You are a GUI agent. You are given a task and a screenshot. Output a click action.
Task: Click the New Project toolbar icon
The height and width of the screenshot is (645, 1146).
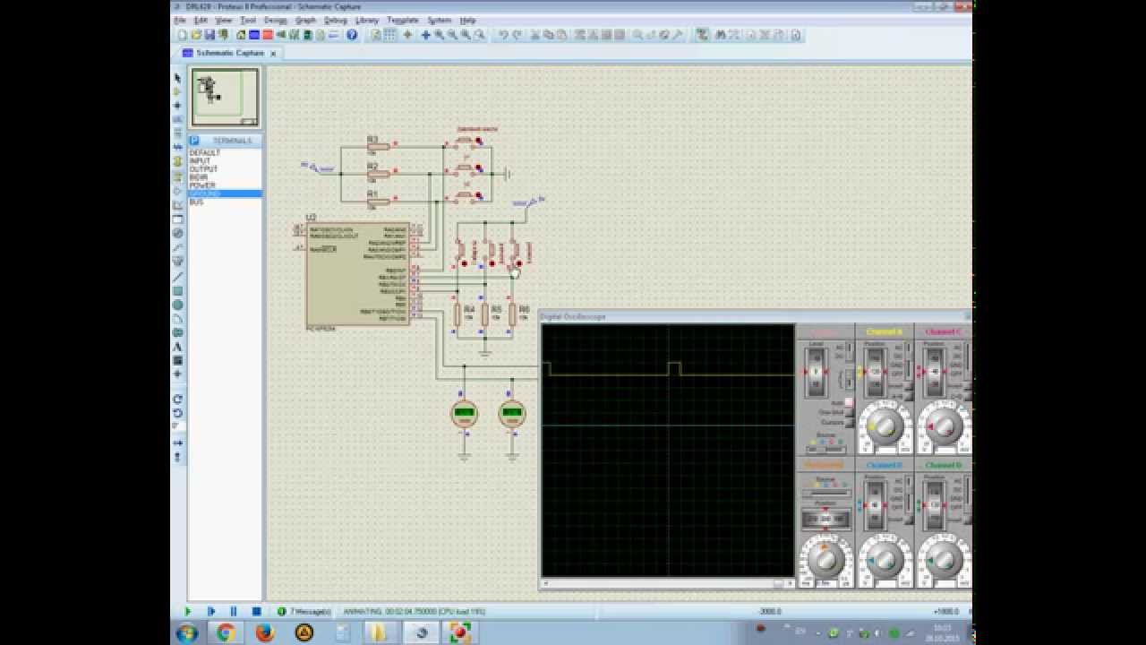tap(183, 35)
